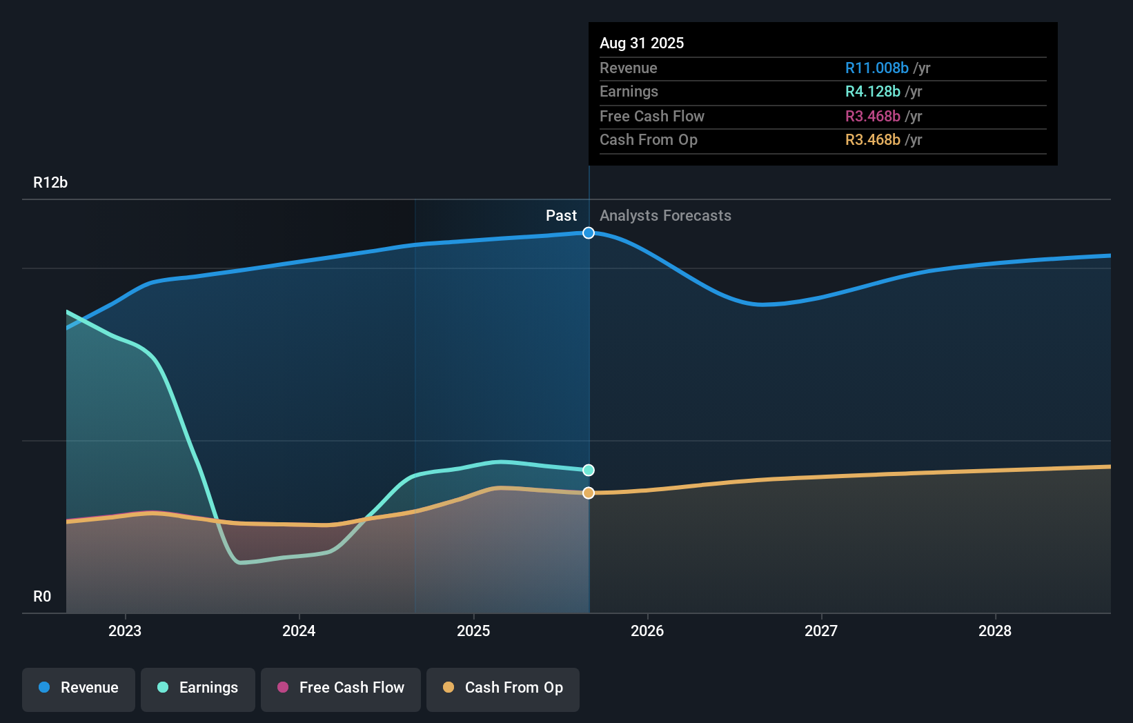Viewport: 1133px width, 723px height.
Task: Click the pink Free Cash Flow legend dot
Action: coord(284,688)
